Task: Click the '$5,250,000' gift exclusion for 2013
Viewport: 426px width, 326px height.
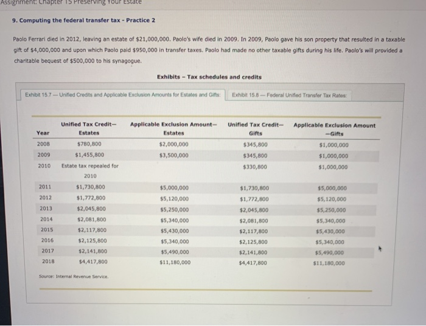Action: [331, 210]
